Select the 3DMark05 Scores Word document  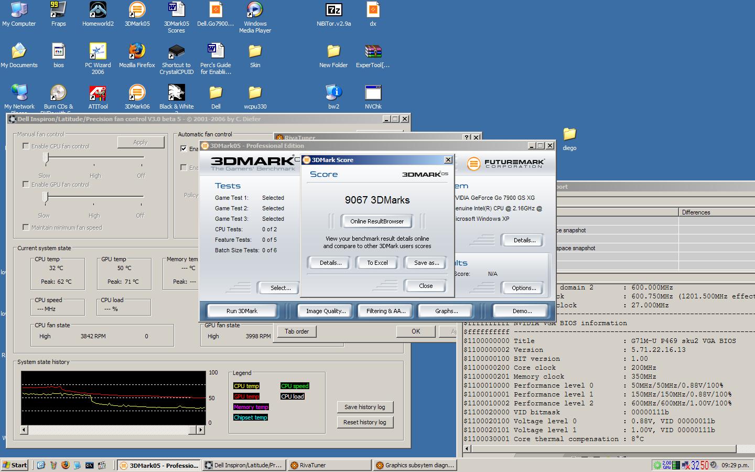(x=176, y=17)
